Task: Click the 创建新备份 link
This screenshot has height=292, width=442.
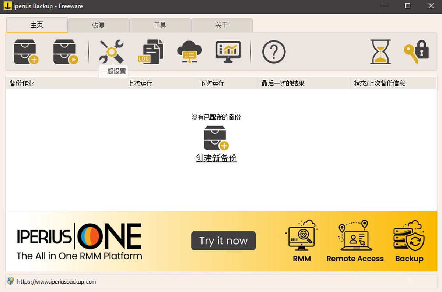Action: [x=216, y=158]
